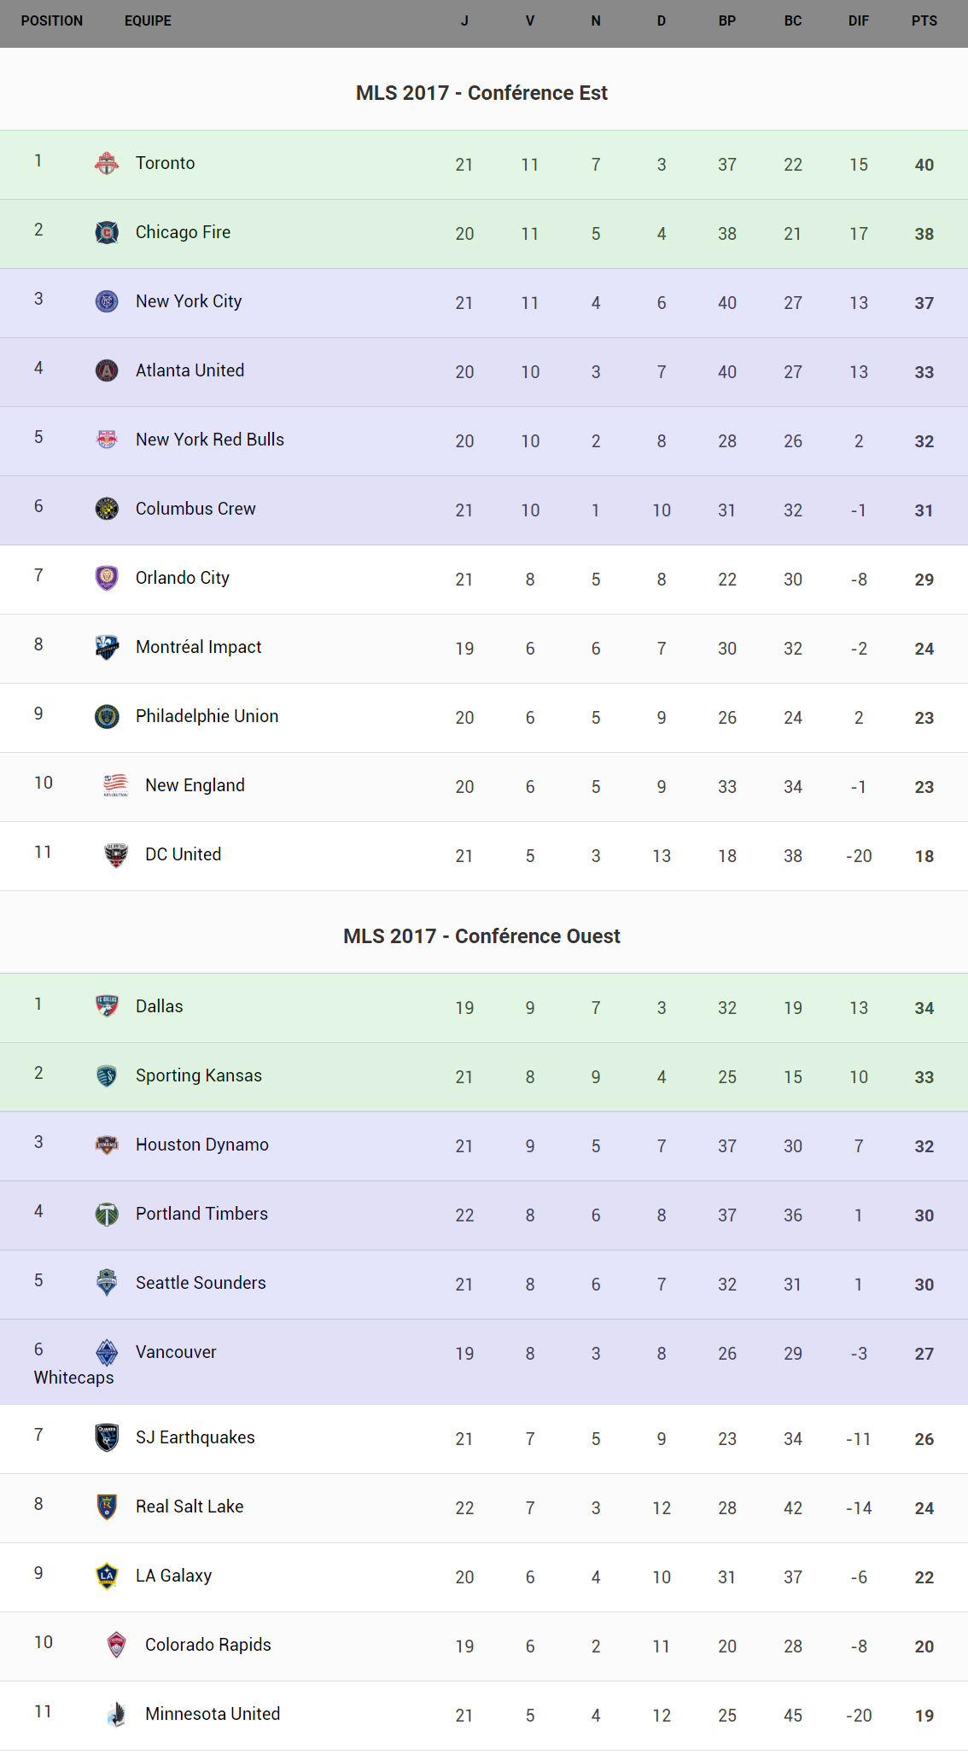Click the Minnesota United logo
Image resolution: width=968 pixels, height=1760 pixels.
coord(116,1714)
